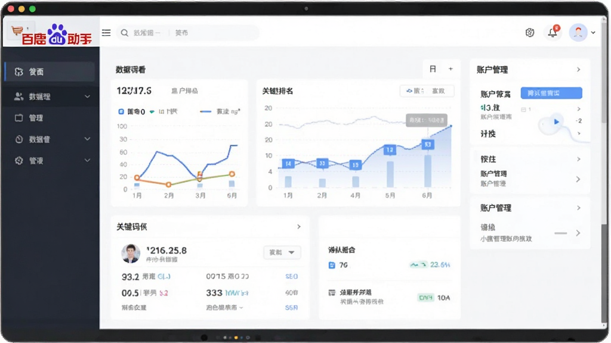Click the blue play button in the account panel
Image resolution: width=611 pixels, height=343 pixels.
tap(557, 121)
